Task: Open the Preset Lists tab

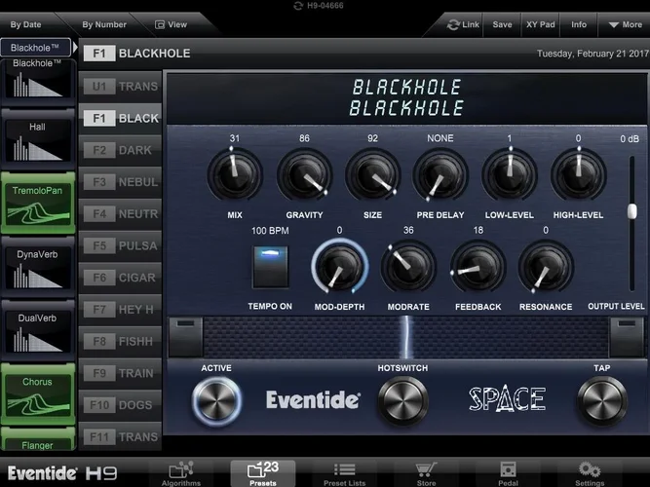Action: pyautogui.click(x=344, y=473)
